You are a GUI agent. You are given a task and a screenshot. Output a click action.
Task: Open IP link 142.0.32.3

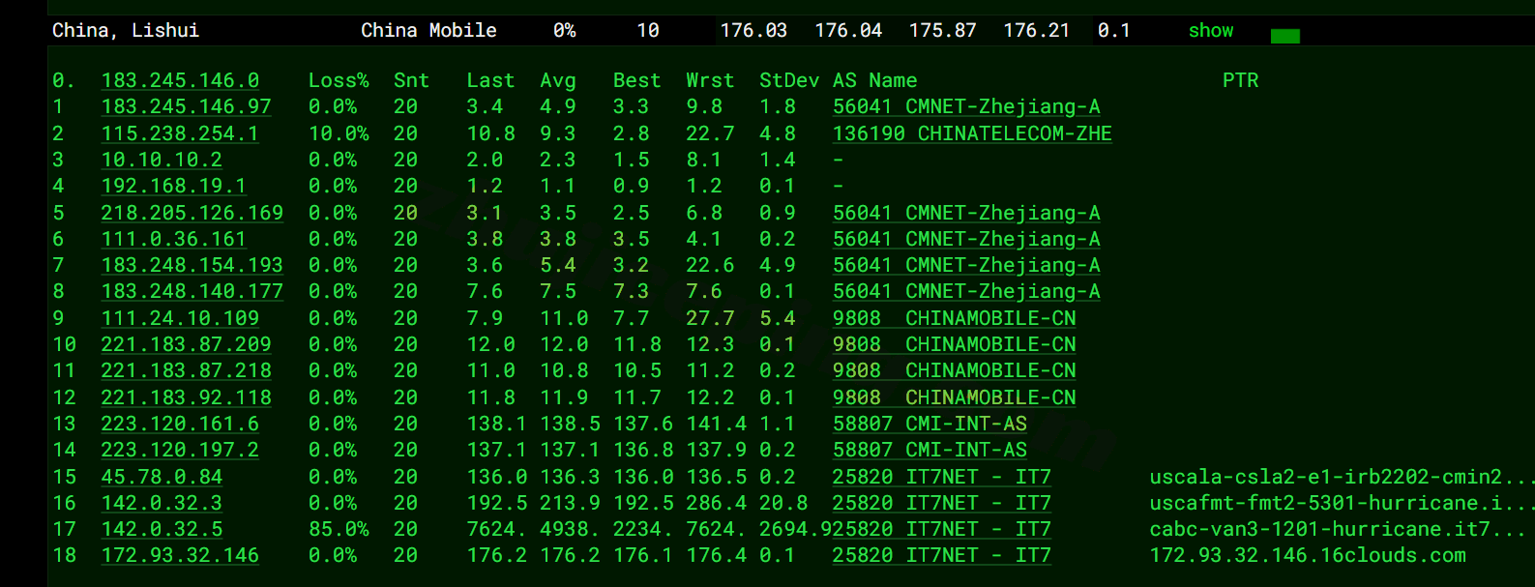pyautogui.click(x=162, y=504)
